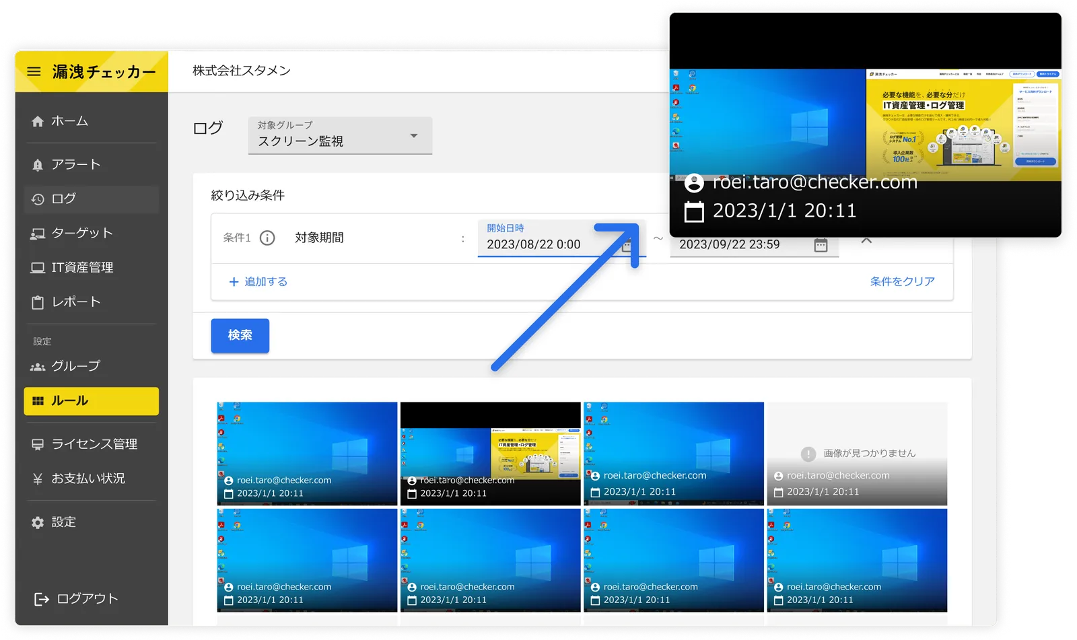1077x640 pixels.
Task: Open ターゲット in the sidebar
Action: pyautogui.click(x=92, y=234)
